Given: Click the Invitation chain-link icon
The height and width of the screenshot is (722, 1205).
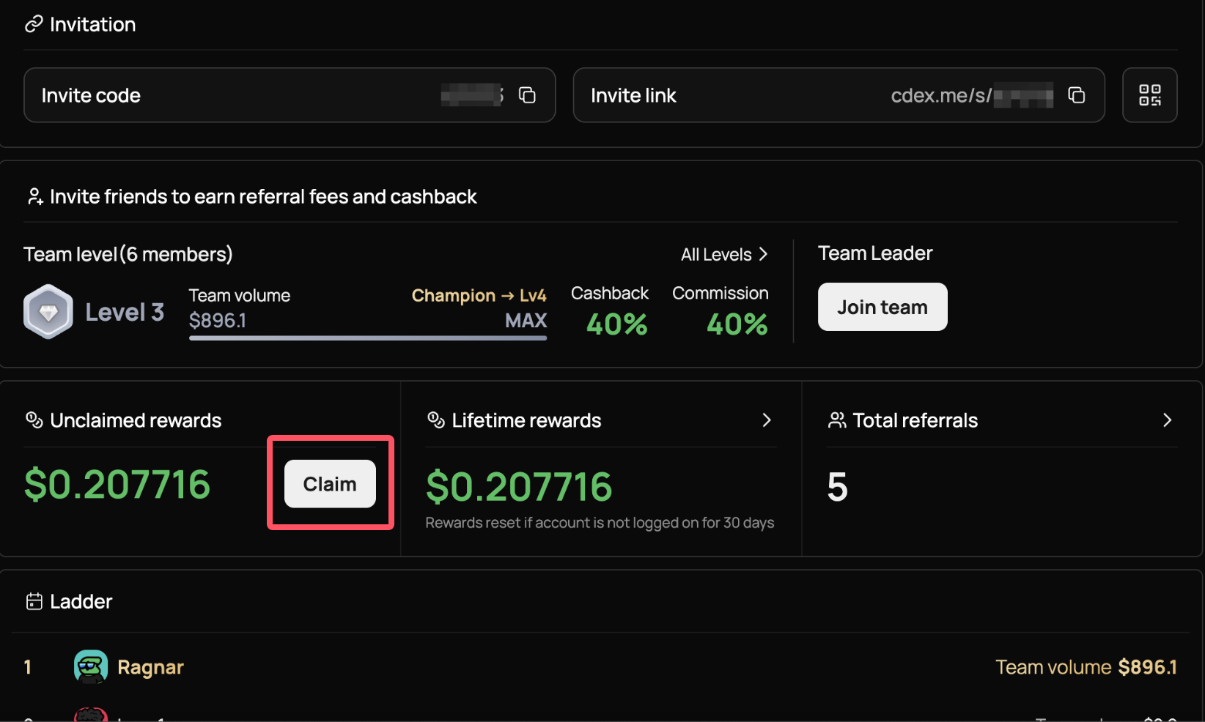Looking at the screenshot, I should [x=34, y=24].
